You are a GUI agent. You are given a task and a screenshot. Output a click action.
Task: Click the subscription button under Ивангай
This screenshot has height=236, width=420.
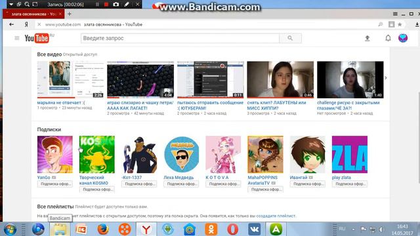click(x=308, y=184)
